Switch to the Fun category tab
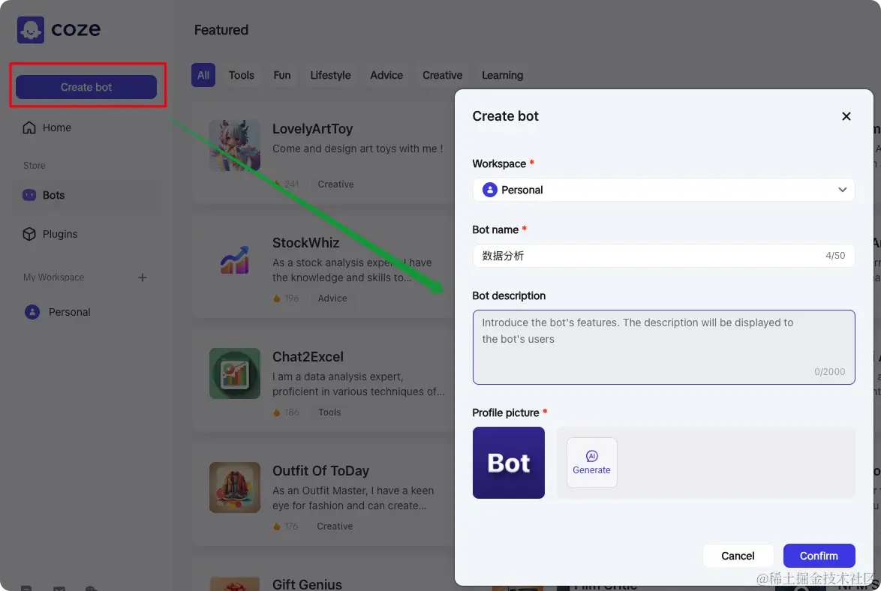 click(281, 75)
